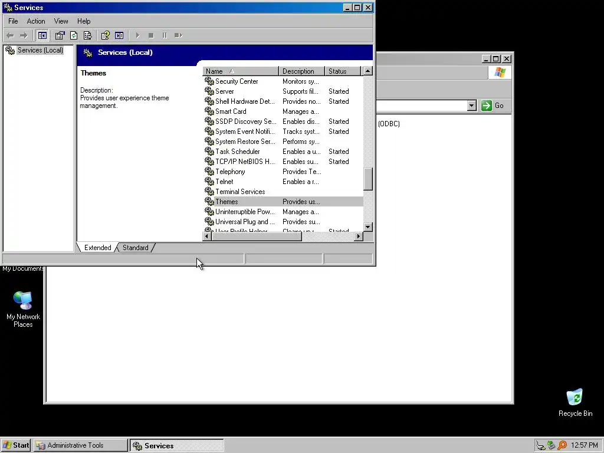
Task: Click gear icon beside Task Scheduler
Action: pos(209,151)
